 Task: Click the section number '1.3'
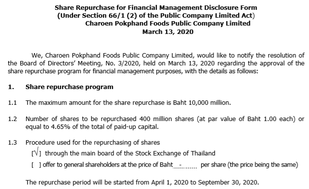click(12, 143)
